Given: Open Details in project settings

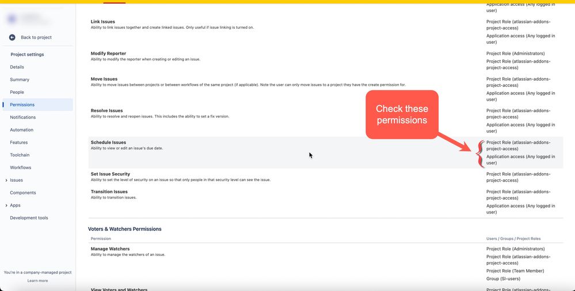Looking at the screenshot, I should 17,67.
